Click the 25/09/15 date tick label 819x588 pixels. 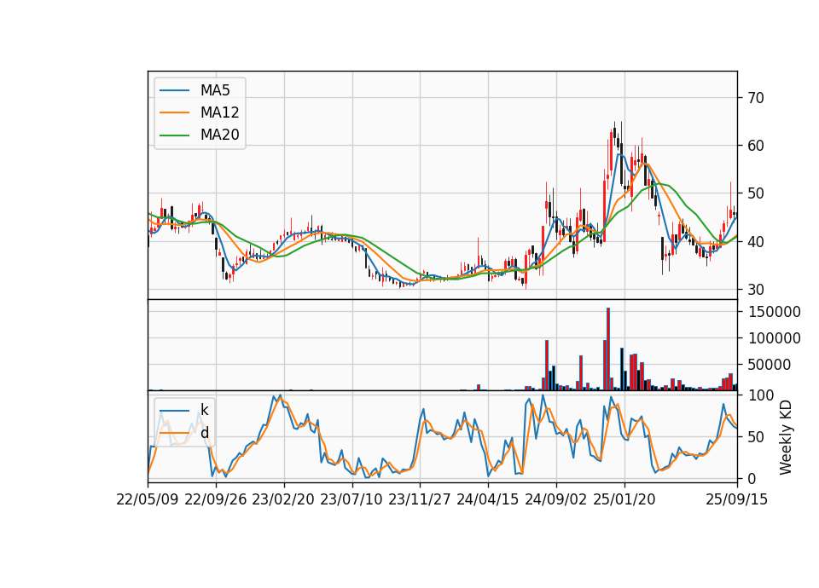(737, 499)
